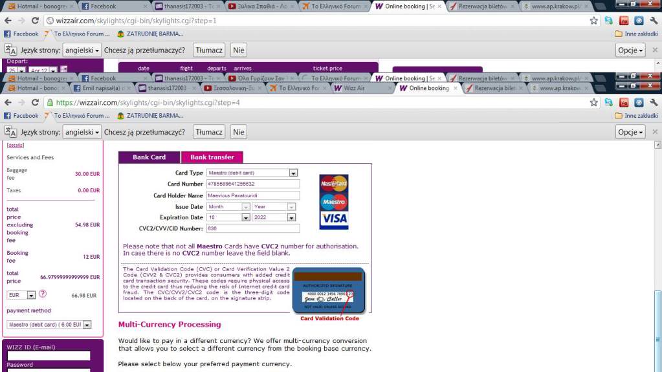This screenshot has height=372, width=662.
Task: Open ZATRUDNIĘ BARMA bookmark in front window
Action: (150, 116)
